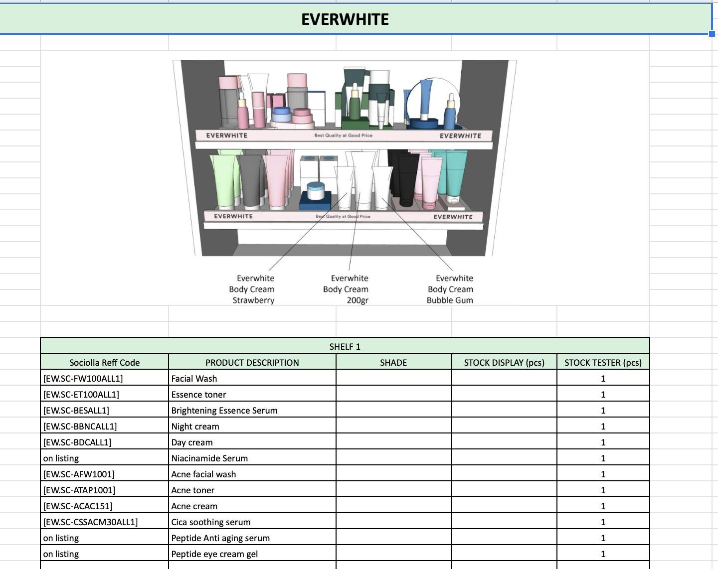Click the selection fill handle square
718x569 pixels.
click(x=712, y=34)
